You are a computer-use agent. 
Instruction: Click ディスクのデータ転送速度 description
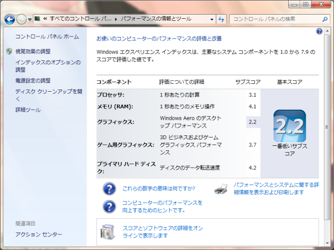tap(190, 168)
